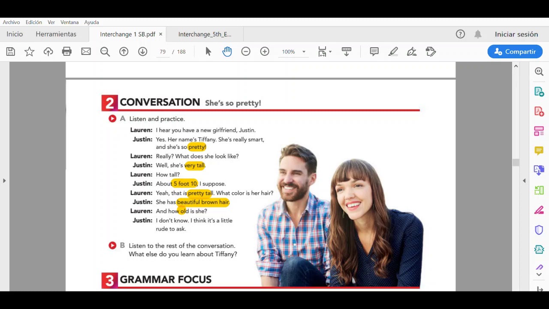The width and height of the screenshot is (549, 309).
Task: Go to previous page arrow
Action: (x=124, y=51)
